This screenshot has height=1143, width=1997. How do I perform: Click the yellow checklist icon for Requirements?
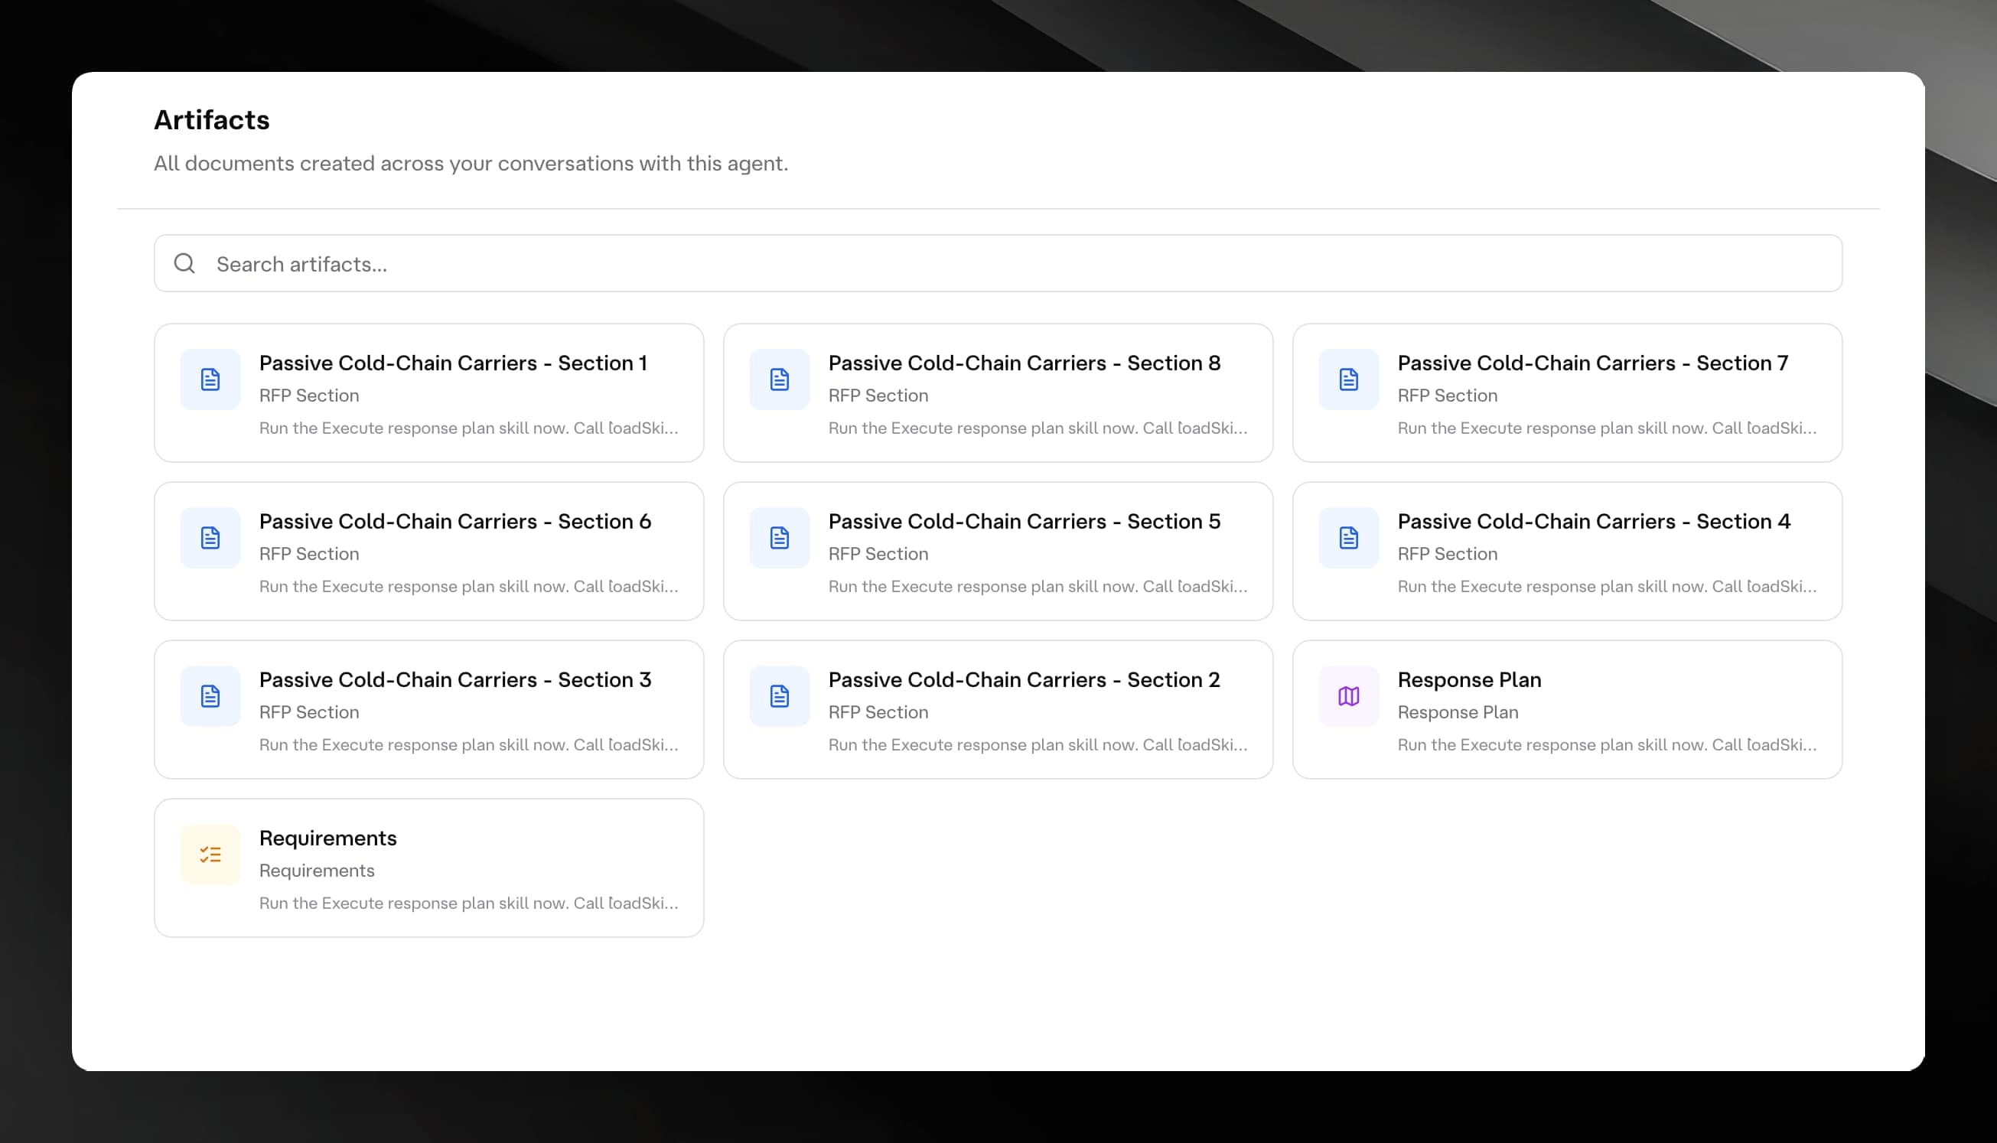point(210,854)
